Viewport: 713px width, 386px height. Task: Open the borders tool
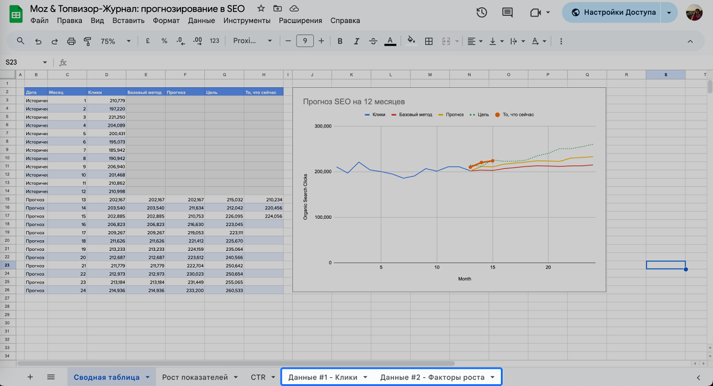(429, 41)
